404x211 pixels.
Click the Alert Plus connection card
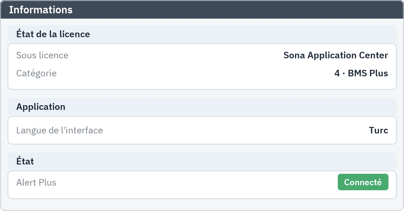[202, 185]
